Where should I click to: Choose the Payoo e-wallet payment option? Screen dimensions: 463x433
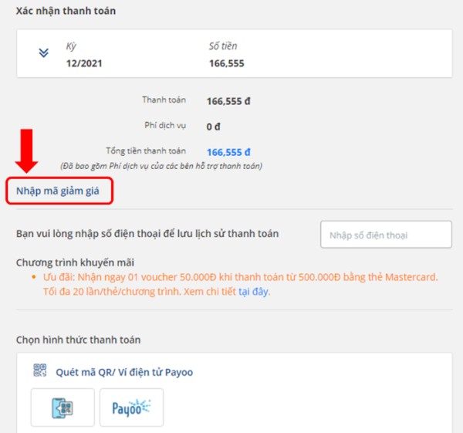pyautogui.click(x=131, y=408)
